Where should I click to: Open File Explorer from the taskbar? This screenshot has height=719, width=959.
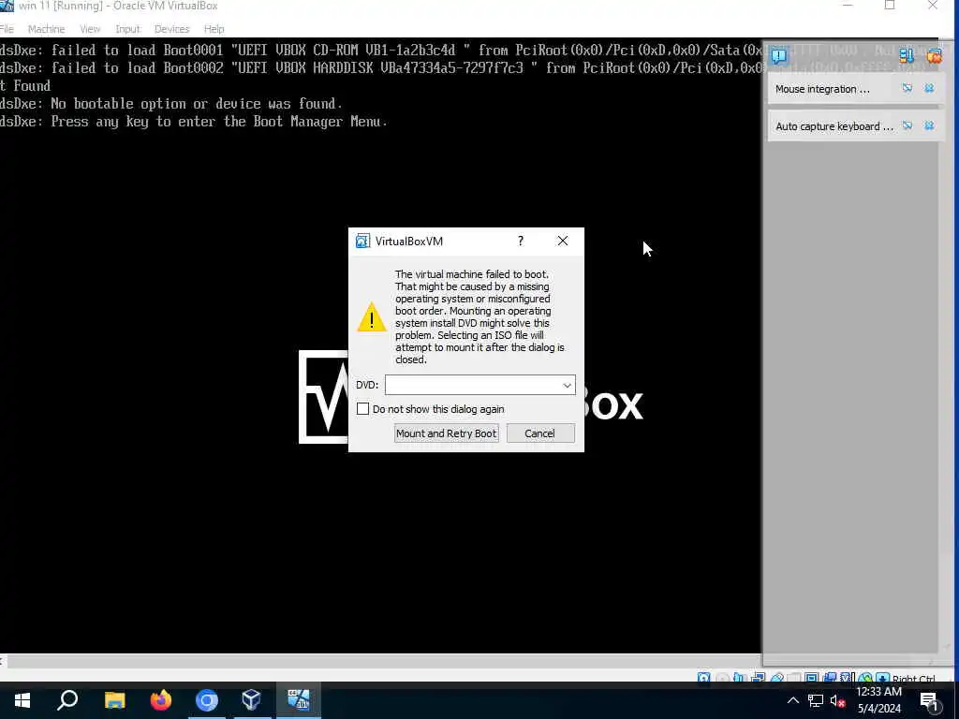(114, 700)
